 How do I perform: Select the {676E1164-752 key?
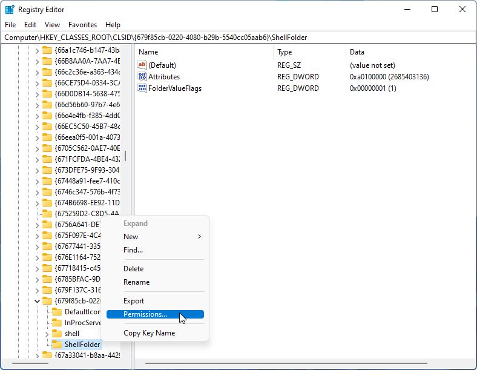coord(77,257)
